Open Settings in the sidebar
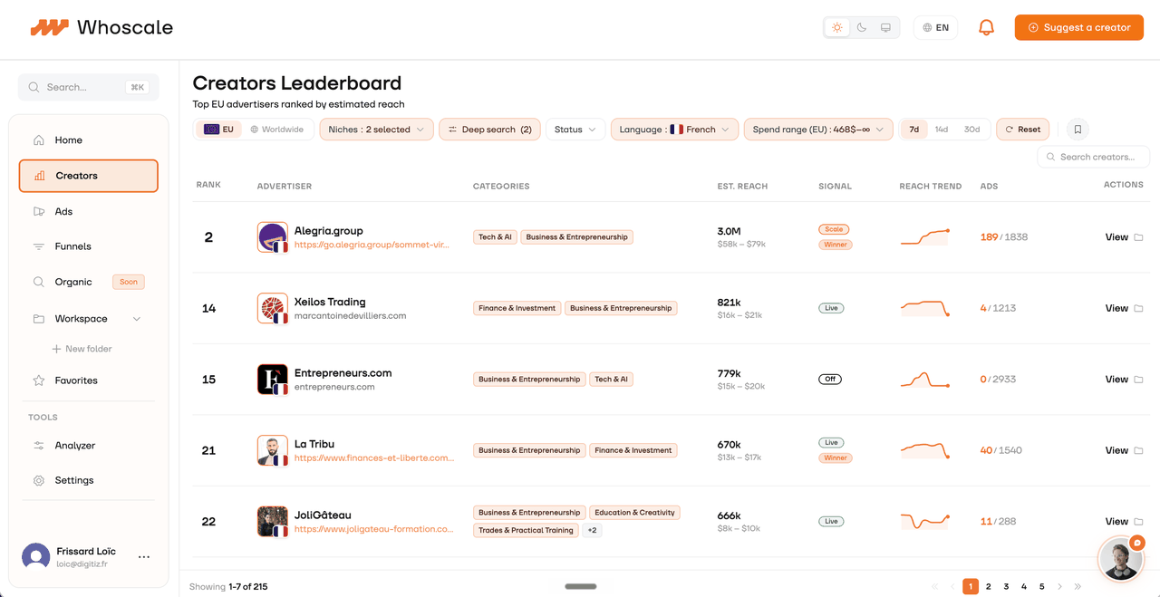 (89, 480)
